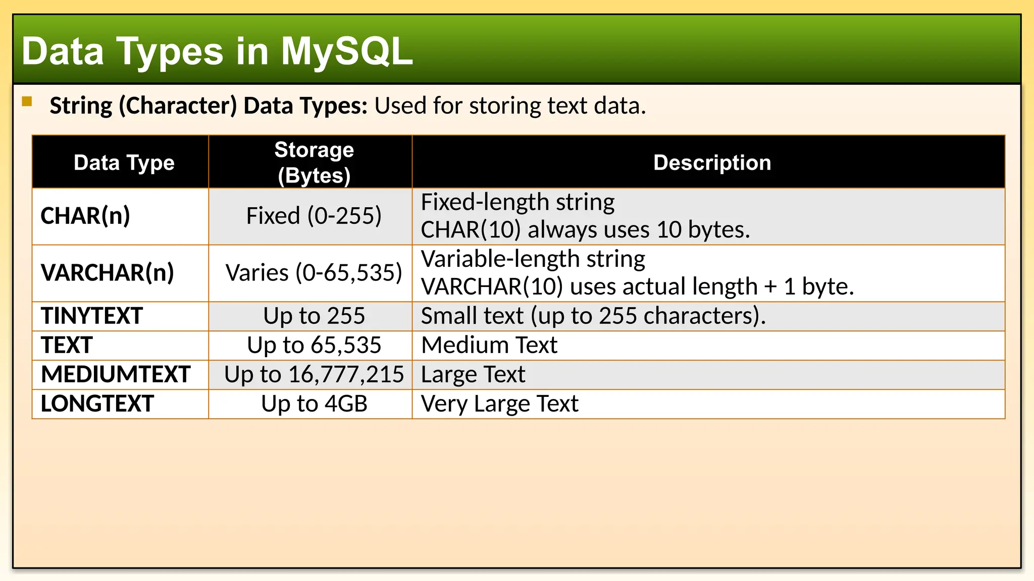Viewport: 1034px width, 581px height.
Task: Click the TINYTEXT row label
Action: click(92, 316)
